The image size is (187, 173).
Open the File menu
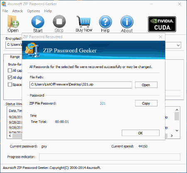tap(5, 11)
